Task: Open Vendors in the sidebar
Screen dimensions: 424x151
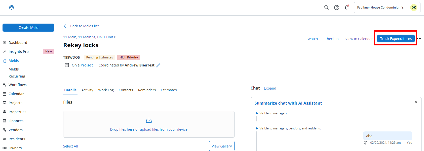Action: pyautogui.click(x=16, y=130)
